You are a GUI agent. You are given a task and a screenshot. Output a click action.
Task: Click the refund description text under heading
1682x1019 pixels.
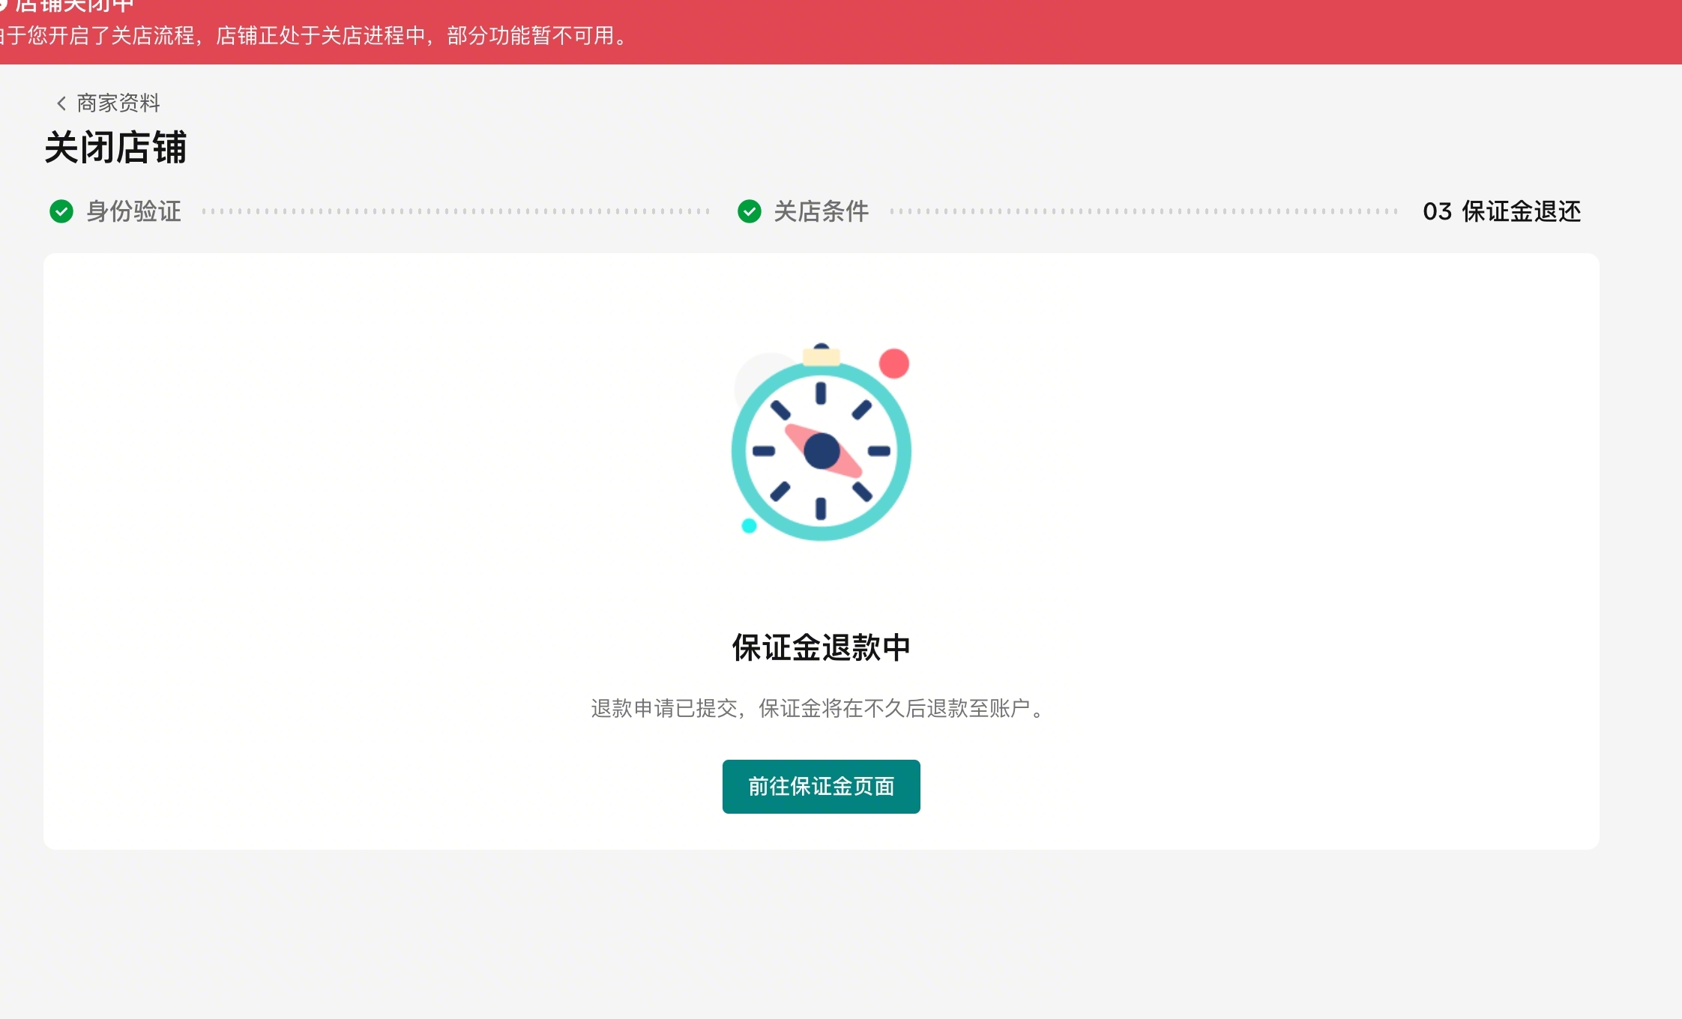pyautogui.click(x=818, y=708)
